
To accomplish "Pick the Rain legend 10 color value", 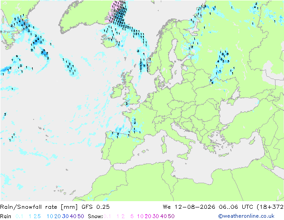I will point(50,216).
